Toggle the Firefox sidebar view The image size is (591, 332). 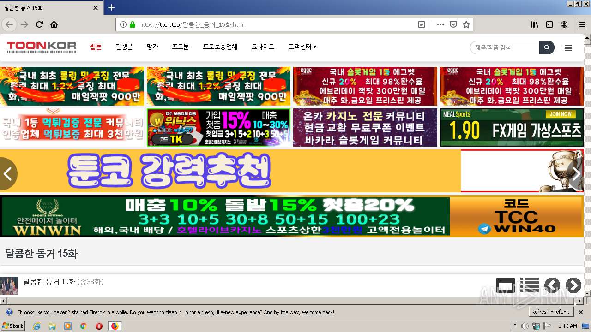(549, 24)
